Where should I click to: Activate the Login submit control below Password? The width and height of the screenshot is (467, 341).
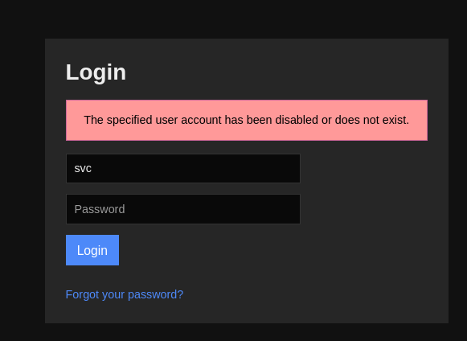pyautogui.click(x=92, y=250)
